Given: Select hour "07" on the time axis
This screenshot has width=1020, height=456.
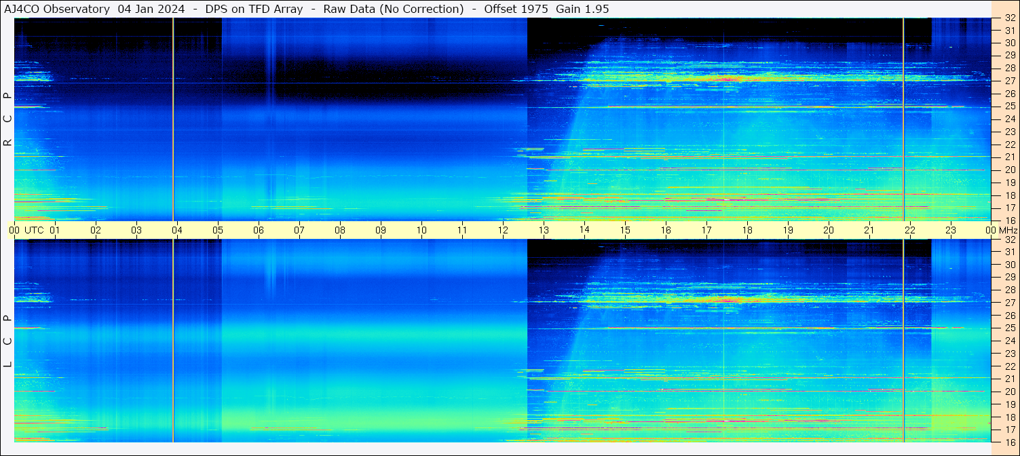Looking at the screenshot, I should [299, 230].
